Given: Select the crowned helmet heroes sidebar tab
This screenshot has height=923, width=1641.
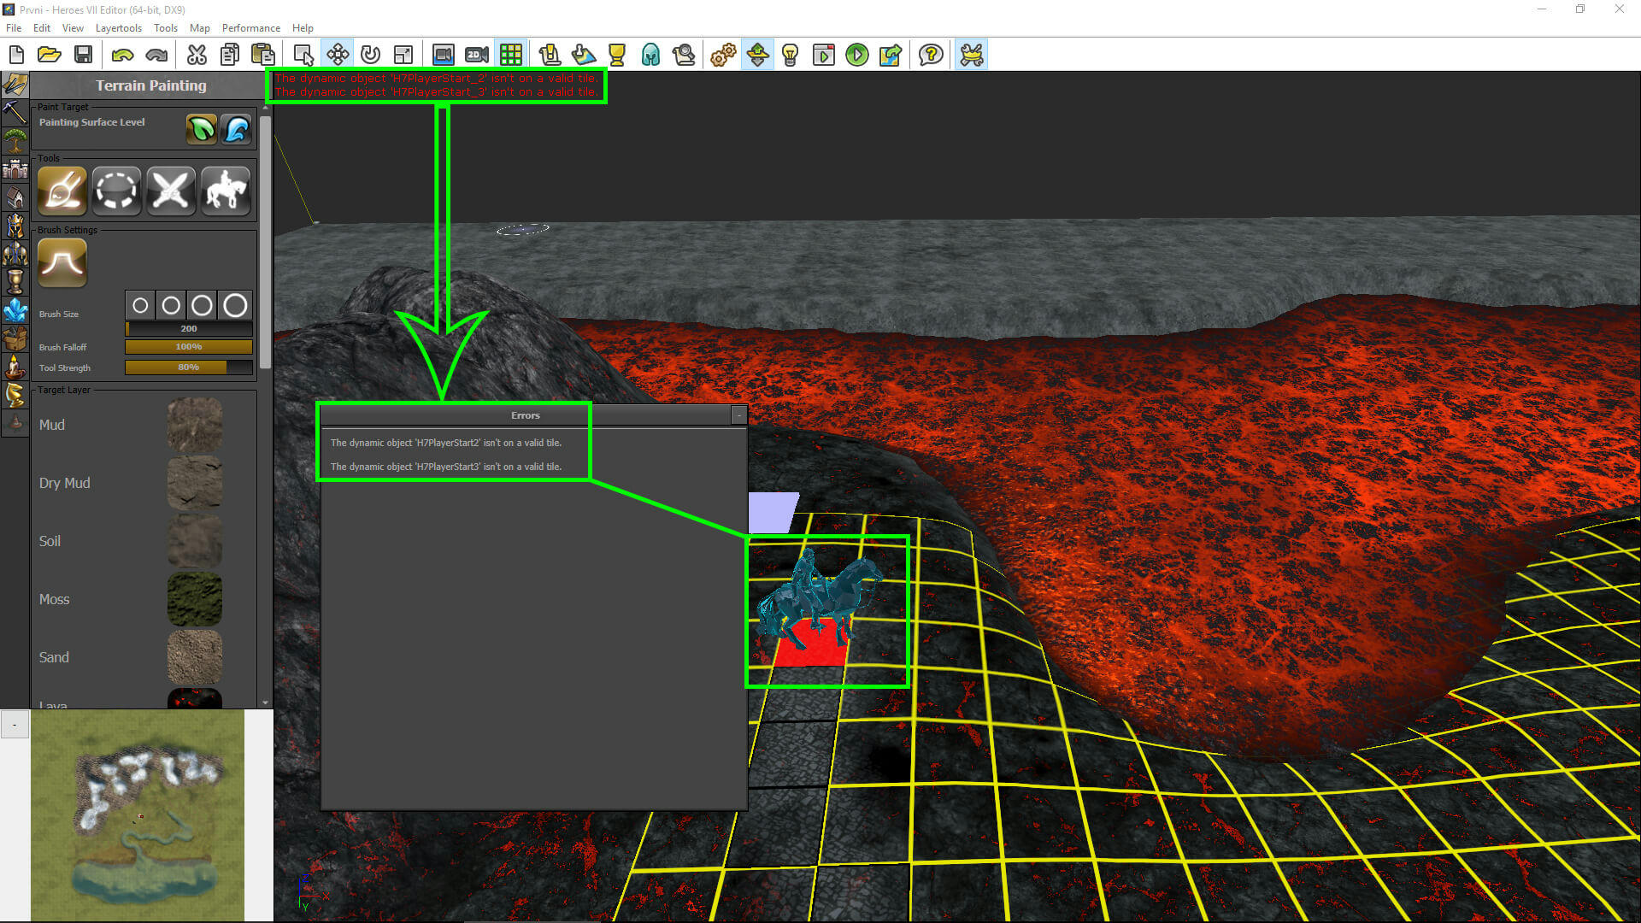Looking at the screenshot, I should [x=15, y=225].
